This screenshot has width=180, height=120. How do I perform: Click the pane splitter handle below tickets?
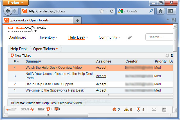click(109, 95)
